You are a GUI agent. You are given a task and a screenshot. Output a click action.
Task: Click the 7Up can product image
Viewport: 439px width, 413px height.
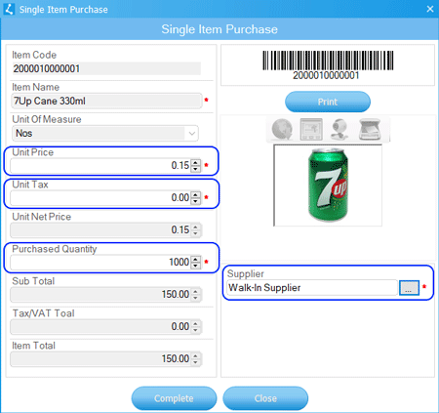point(328,185)
